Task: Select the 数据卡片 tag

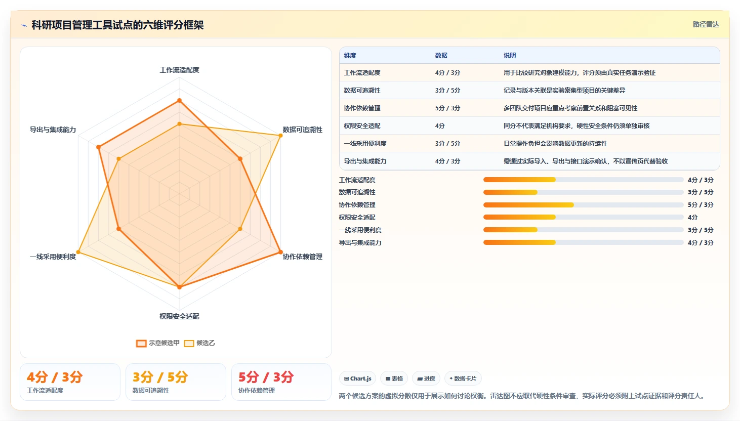Action: 463,378
